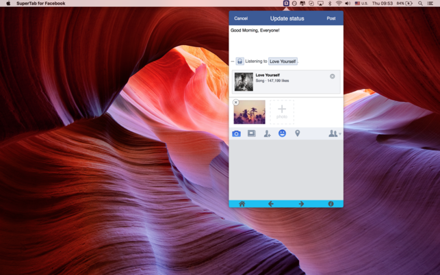This screenshot has height=275, width=440.
Task: Click the back arrow in bottom bar
Action: [x=271, y=204]
